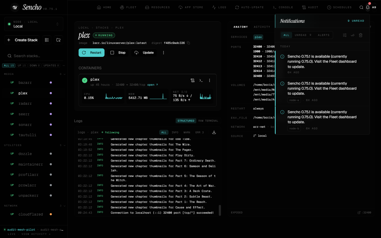
Task: Filter logs by WARN level
Action: [187, 132]
